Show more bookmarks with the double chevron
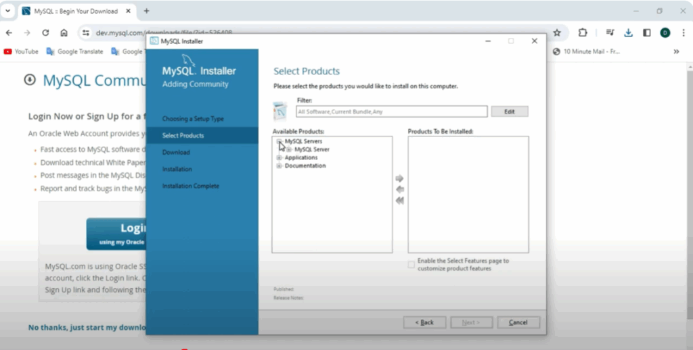The width and height of the screenshot is (693, 350). (676, 51)
